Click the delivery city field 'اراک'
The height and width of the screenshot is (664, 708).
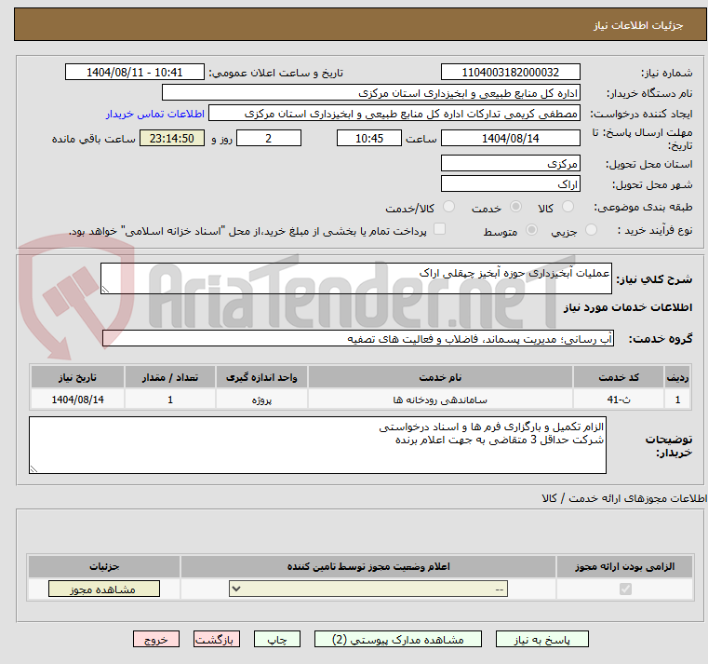510,184
